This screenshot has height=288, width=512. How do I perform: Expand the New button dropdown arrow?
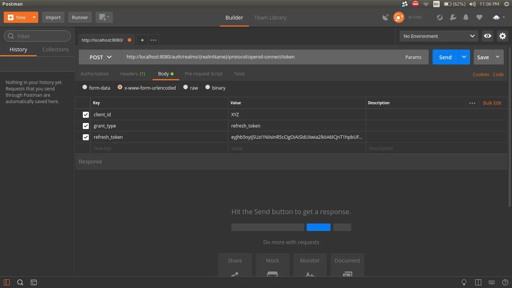tap(34, 17)
